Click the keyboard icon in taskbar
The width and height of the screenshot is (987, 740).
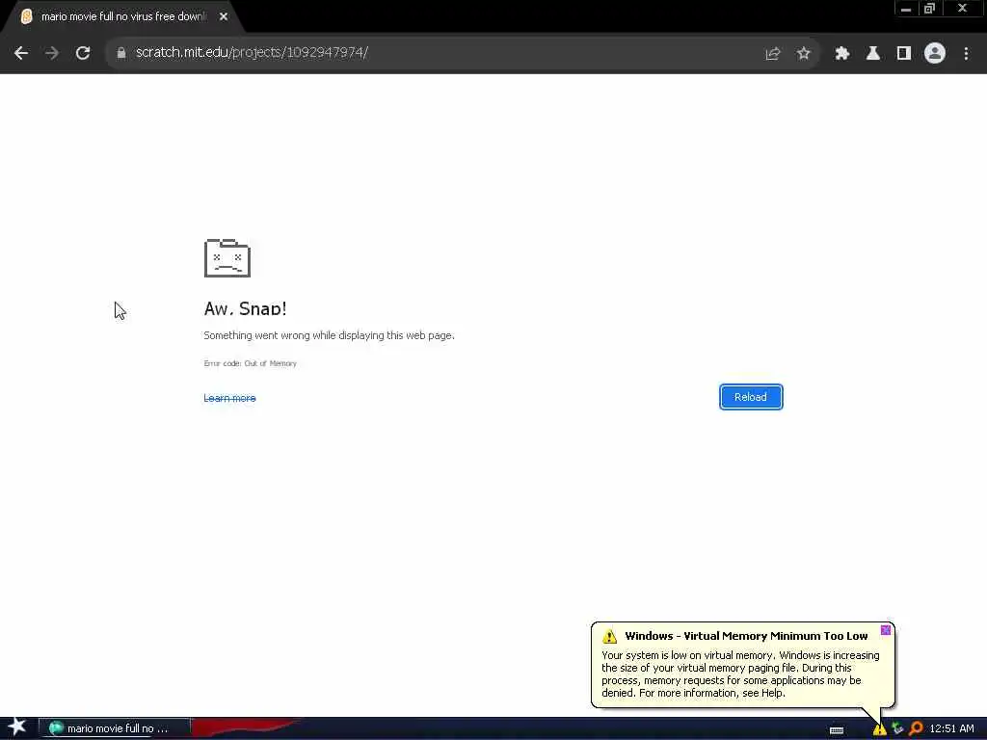point(837,730)
